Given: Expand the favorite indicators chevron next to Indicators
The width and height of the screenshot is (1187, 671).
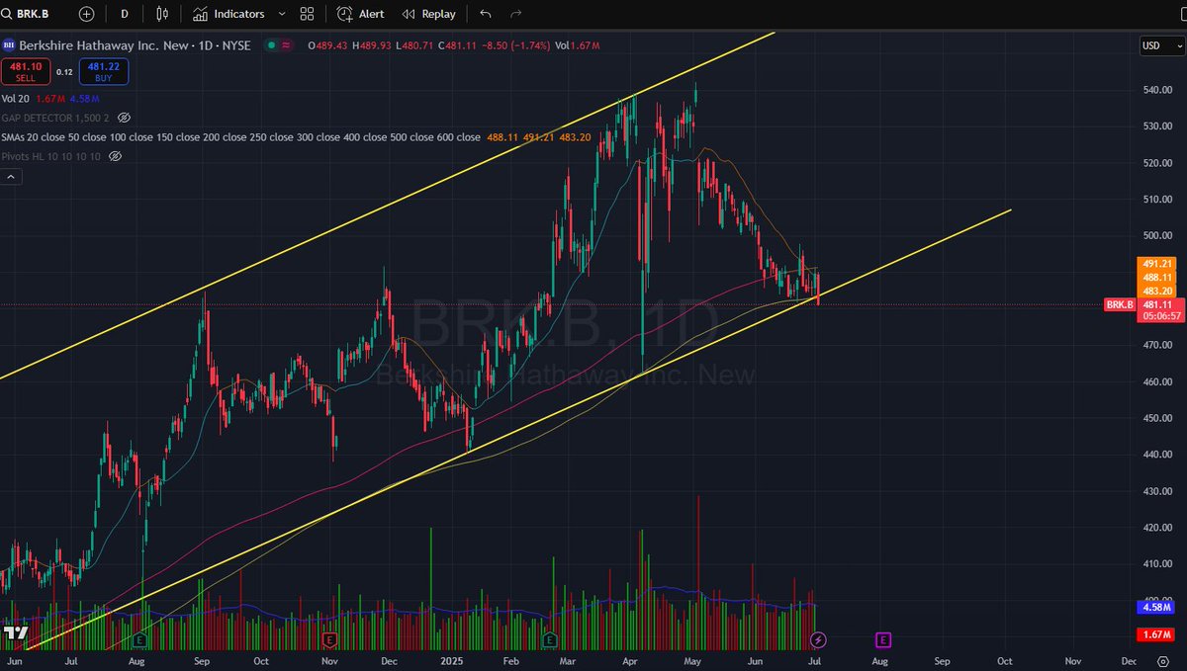Looking at the screenshot, I should [282, 14].
